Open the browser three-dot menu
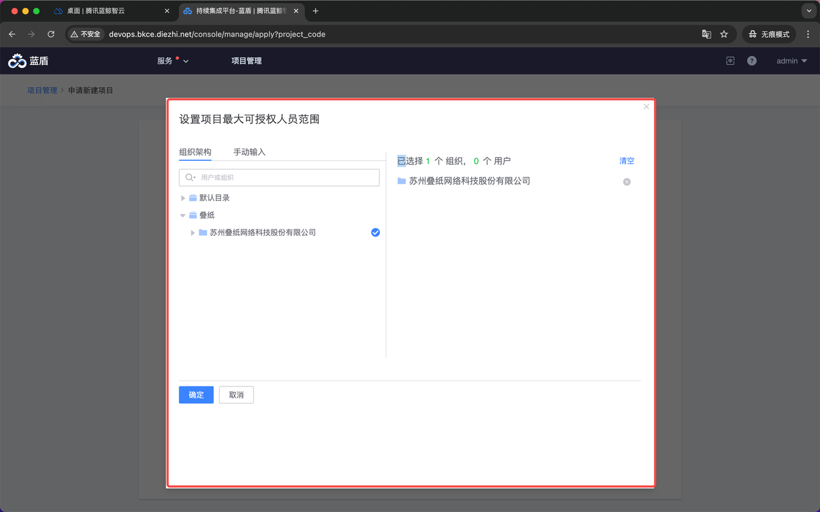The height and width of the screenshot is (512, 820). (x=808, y=34)
